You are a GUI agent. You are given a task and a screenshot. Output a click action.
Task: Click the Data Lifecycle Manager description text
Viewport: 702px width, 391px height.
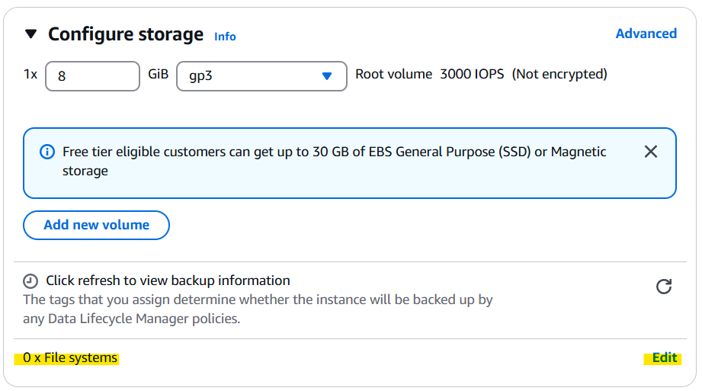click(258, 309)
